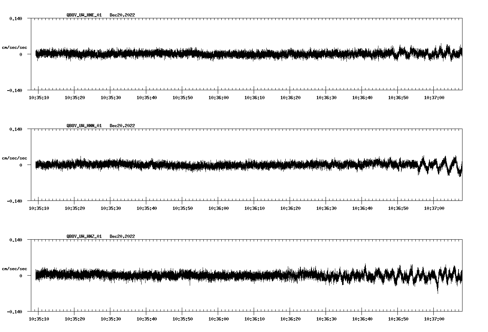Click the Dec20,2022 date on bottom plot
Viewport: 488px width, 332px height.
pos(123,236)
